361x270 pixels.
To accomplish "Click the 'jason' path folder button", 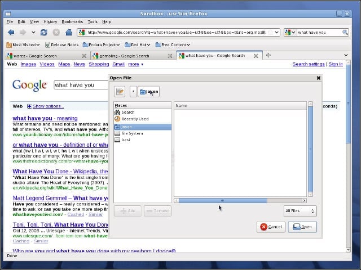I will click(148, 92).
